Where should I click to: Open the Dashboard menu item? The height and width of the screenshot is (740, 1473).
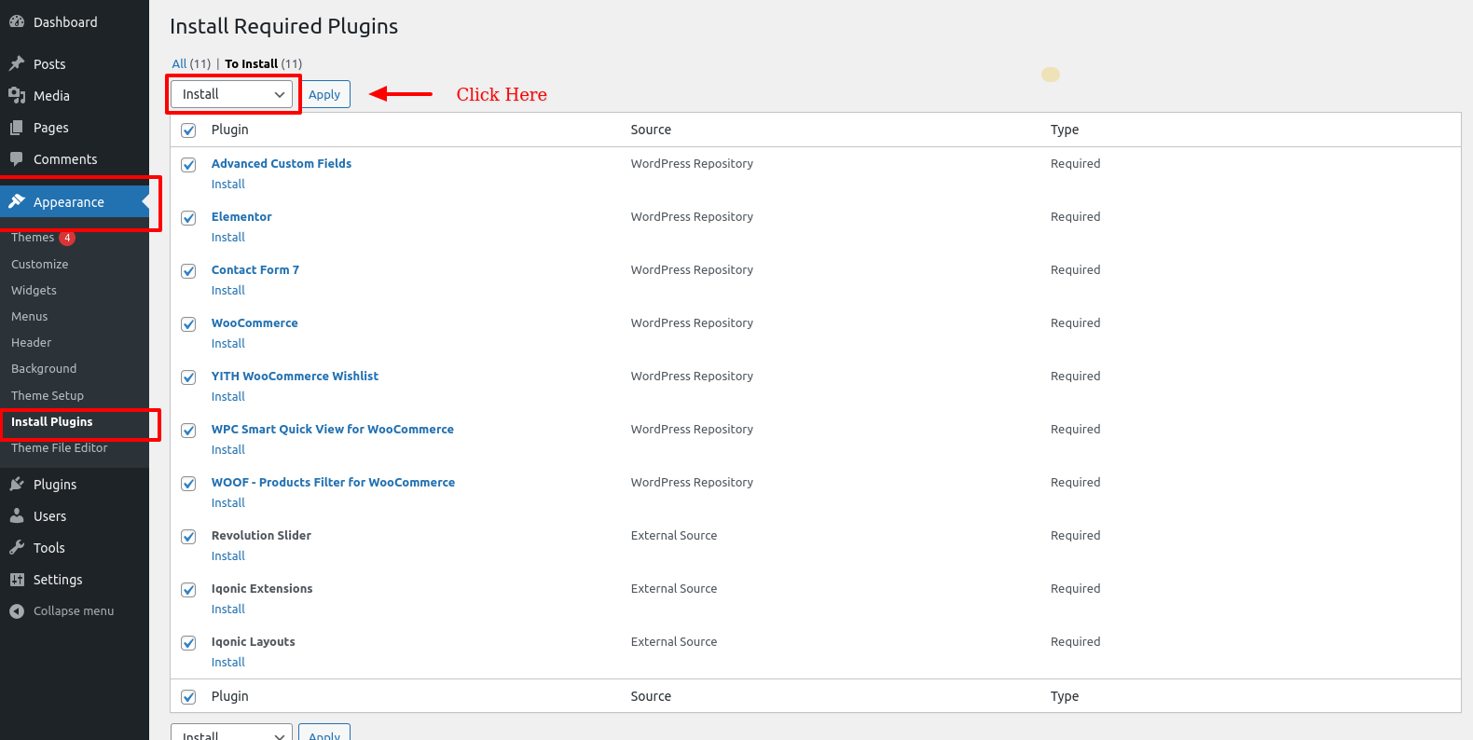[x=75, y=21]
